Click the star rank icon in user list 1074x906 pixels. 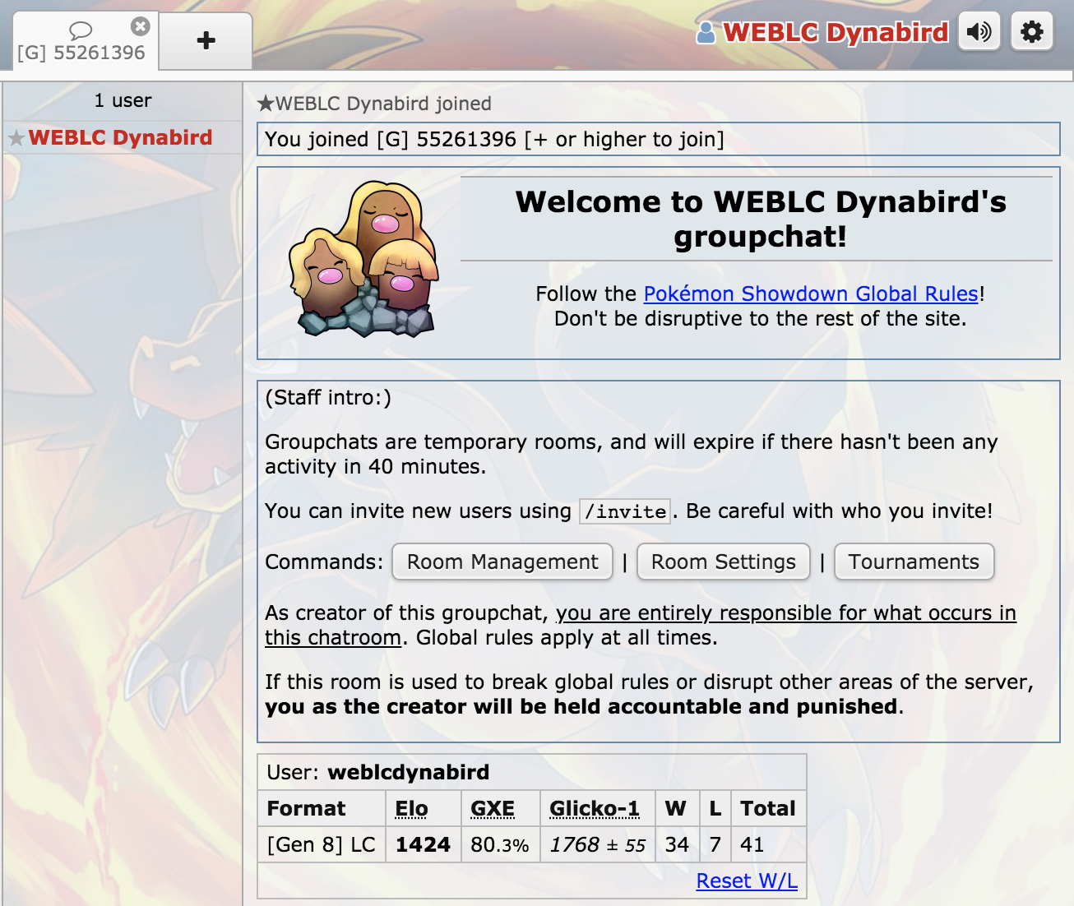(x=16, y=138)
